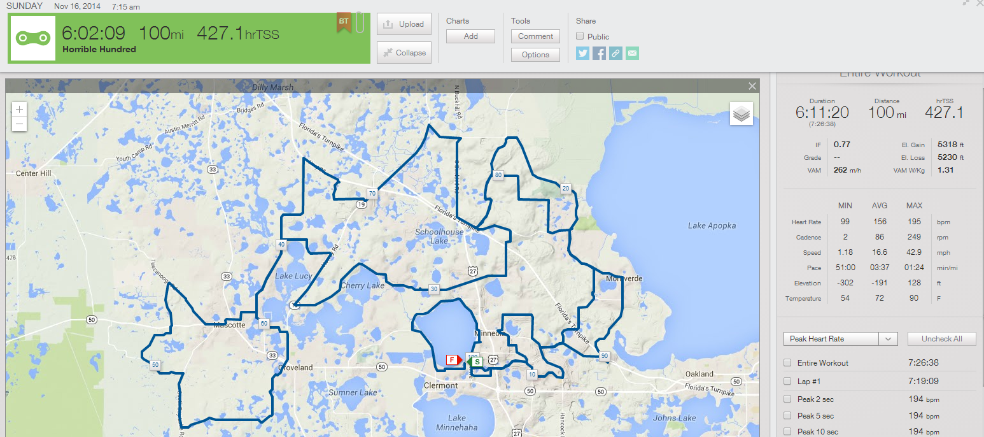Click the finish flag map marker

[x=454, y=360]
